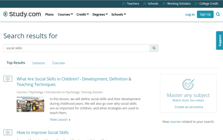This screenshot has height=140, width=223.
Task: Switch to the Courses results tab
Action: (59, 63)
